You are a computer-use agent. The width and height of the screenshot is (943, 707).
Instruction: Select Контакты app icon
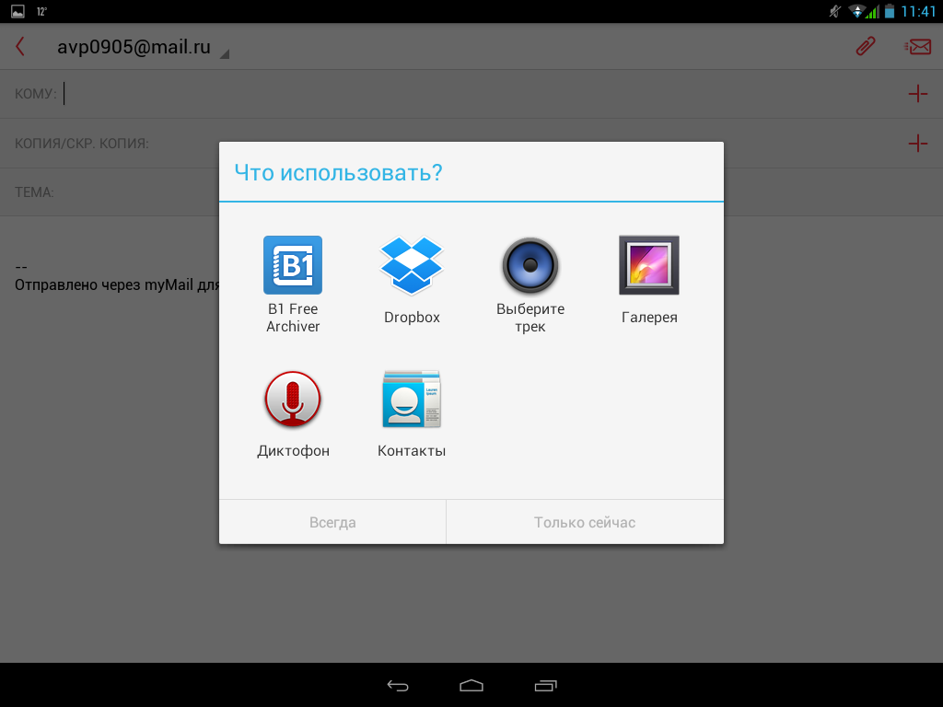[x=412, y=400]
